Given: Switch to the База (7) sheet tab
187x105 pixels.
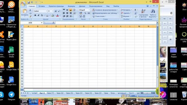Looking at the screenshot, I should pyautogui.click(x=51, y=93).
